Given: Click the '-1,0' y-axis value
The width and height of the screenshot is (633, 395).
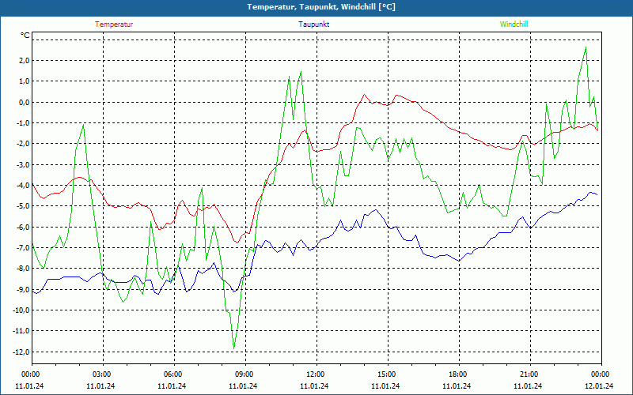Looking at the screenshot, I should pos(24,123).
